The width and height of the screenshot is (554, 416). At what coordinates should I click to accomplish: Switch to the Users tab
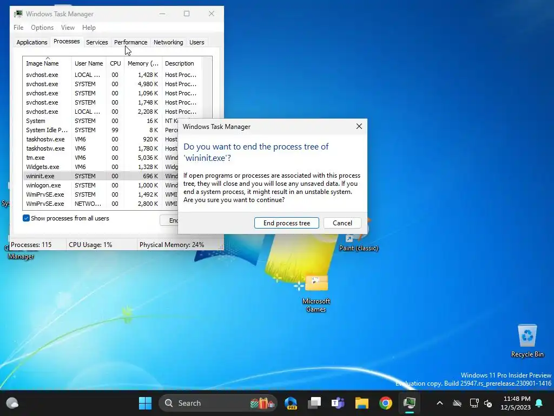point(197,42)
